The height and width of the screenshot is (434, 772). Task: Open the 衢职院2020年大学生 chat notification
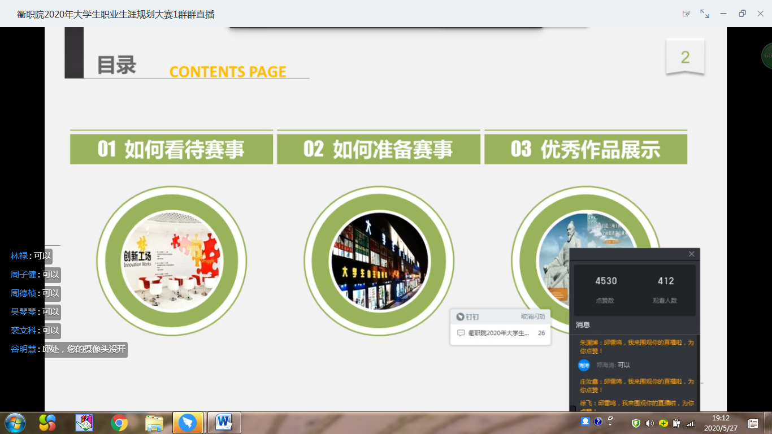pyautogui.click(x=499, y=333)
